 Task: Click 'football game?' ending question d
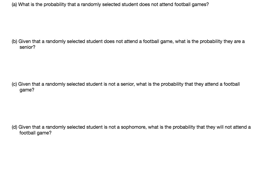click(x=35, y=133)
